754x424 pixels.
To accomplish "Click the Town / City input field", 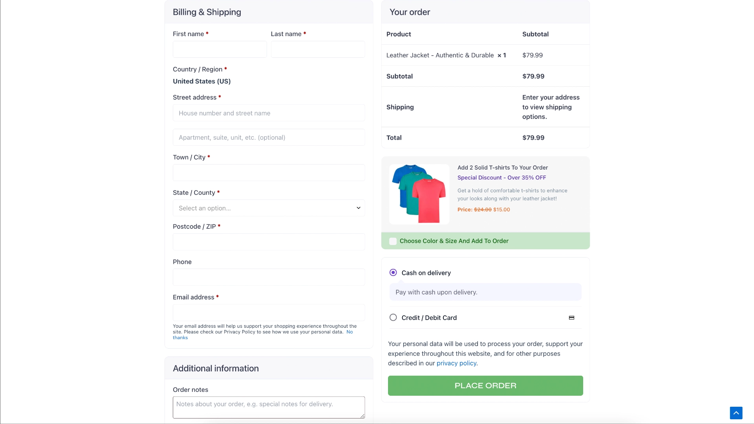I will (x=269, y=172).
